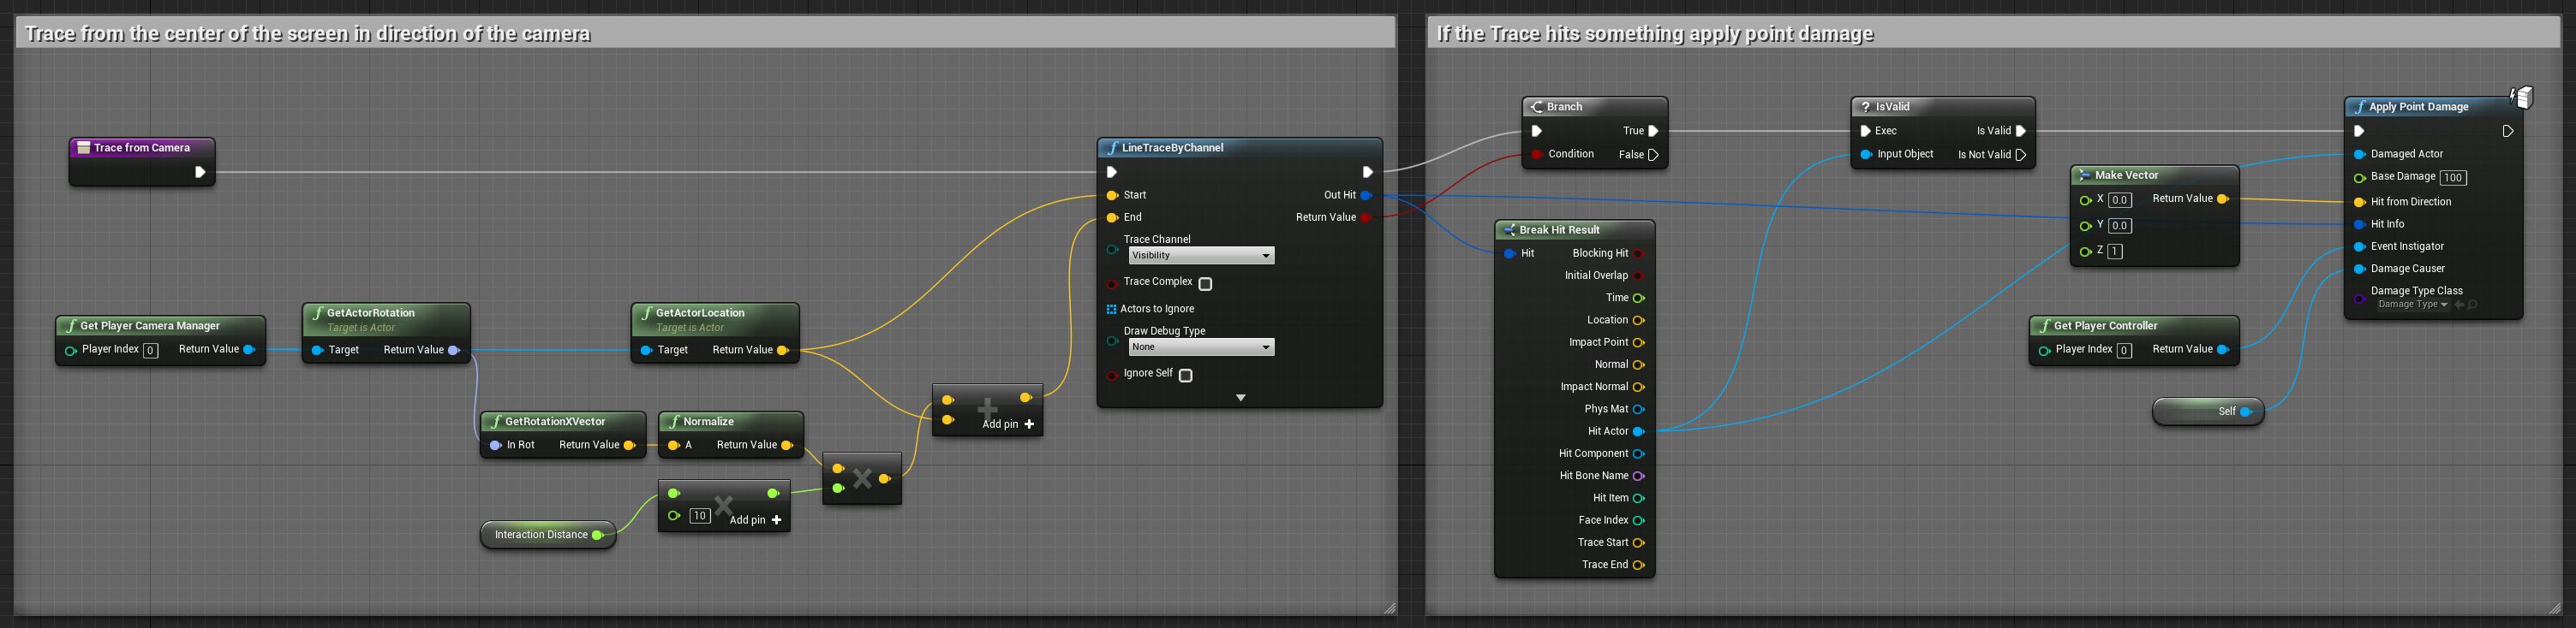Click the Hit Actor output pin
2576x628 pixels.
[x=1638, y=431]
